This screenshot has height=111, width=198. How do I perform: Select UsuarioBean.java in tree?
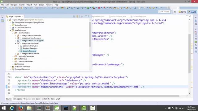click(29, 51)
